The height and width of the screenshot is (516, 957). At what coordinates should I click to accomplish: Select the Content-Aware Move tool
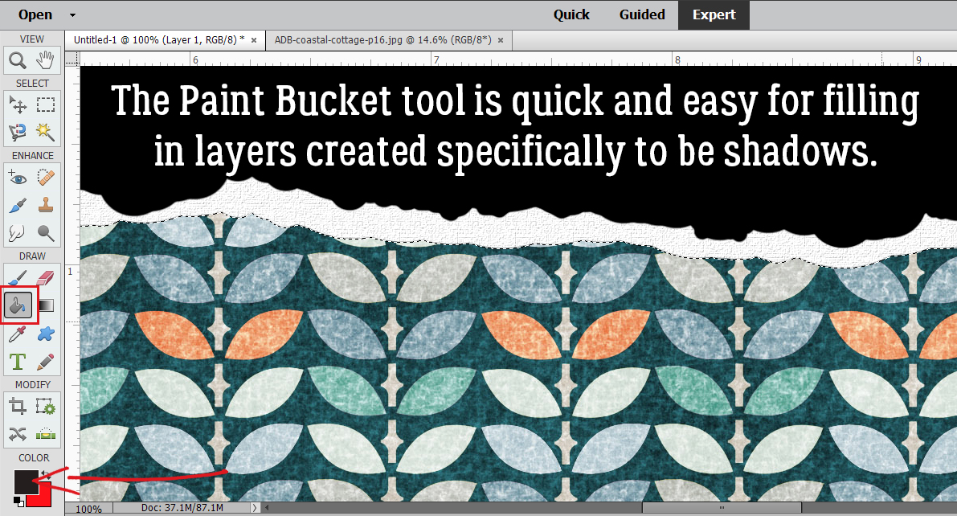[18, 433]
